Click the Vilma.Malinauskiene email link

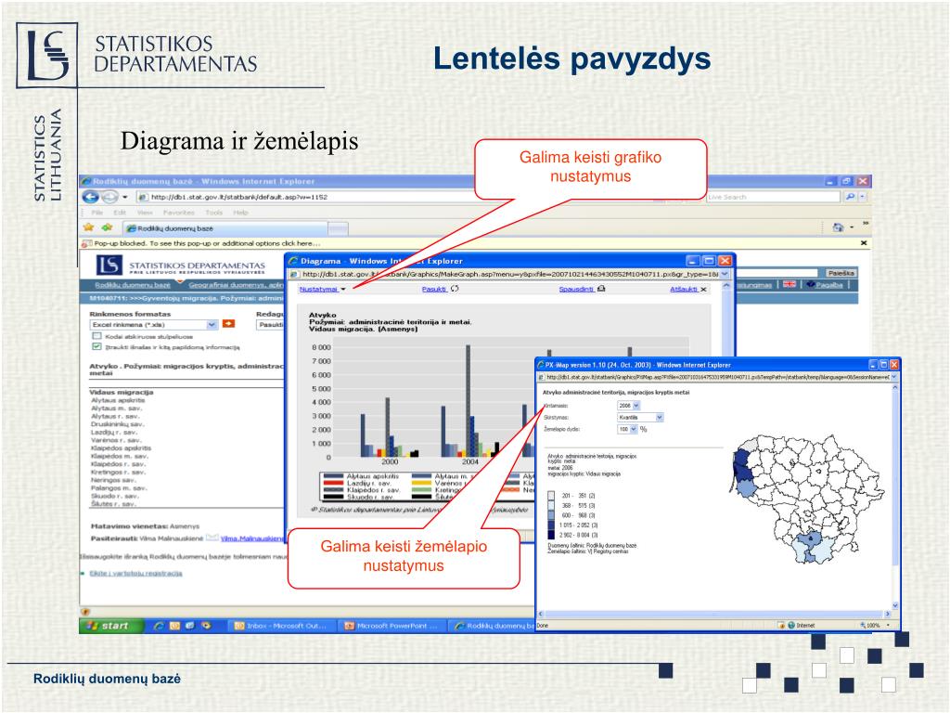point(252,538)
